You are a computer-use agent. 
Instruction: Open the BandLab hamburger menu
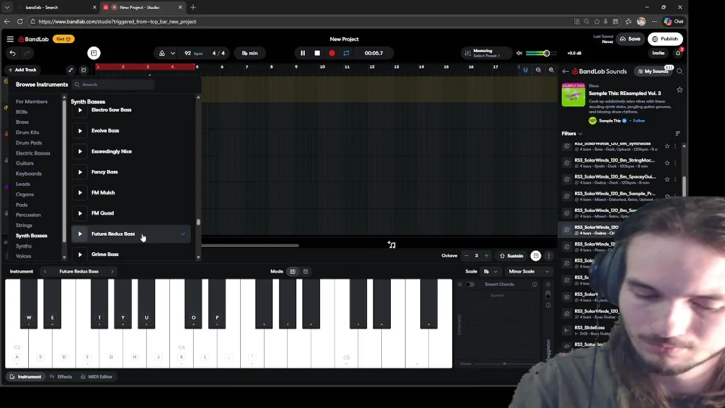(10, 39)
